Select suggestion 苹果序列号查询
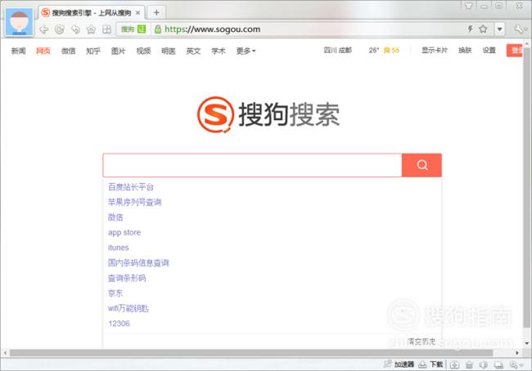The height and width of the screenshot is (371, 532). [134, 203]
